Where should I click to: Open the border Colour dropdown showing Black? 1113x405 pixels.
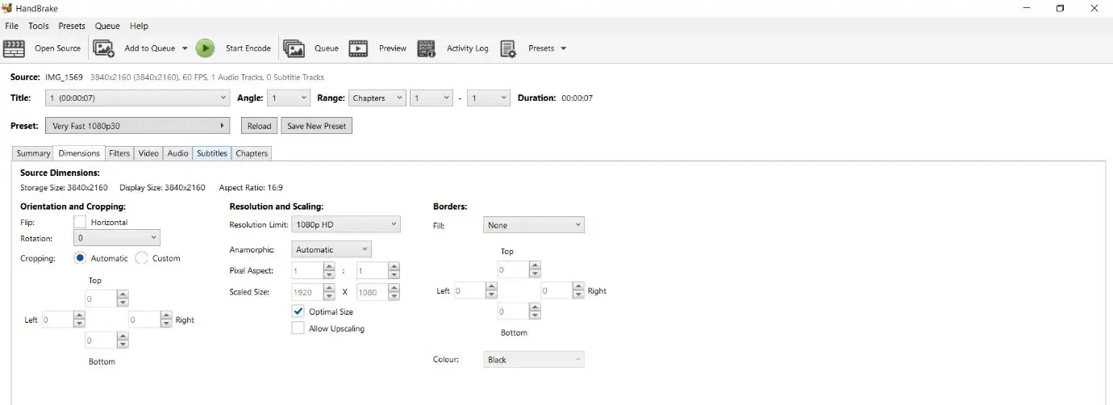click(x=533, y=360)
